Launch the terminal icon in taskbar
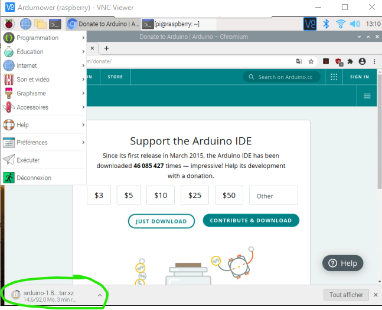The height and width of the screenshot is (310, 382). pyautogui.click(x=55, y=24)
